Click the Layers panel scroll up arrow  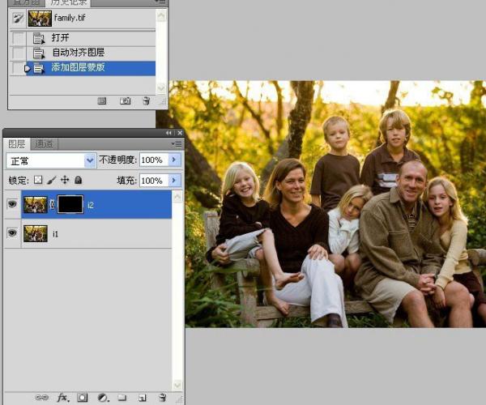pos(177,196)
